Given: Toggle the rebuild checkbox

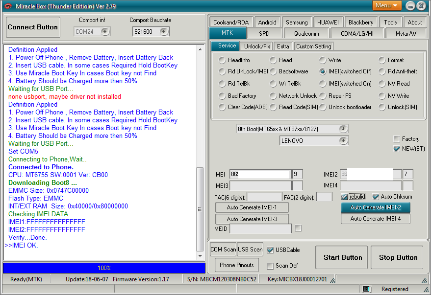Looking at the screenshot, I should coord(344,197).
